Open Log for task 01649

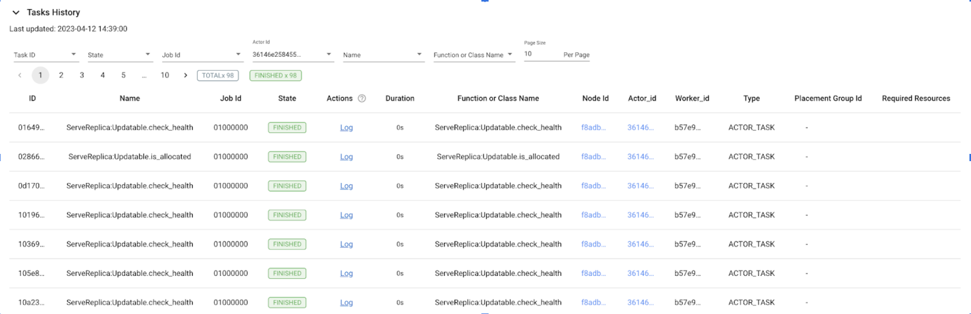click(347, 128)
